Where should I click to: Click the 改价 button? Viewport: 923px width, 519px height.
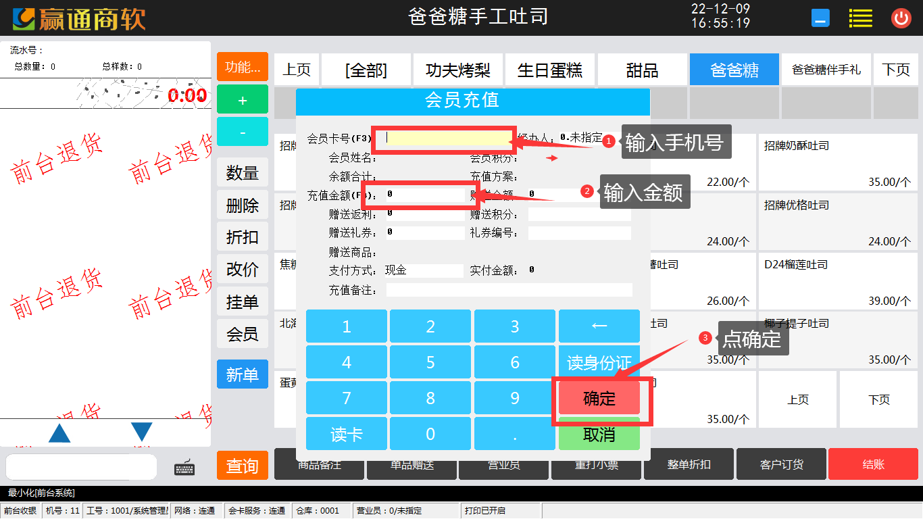[243, 269]
